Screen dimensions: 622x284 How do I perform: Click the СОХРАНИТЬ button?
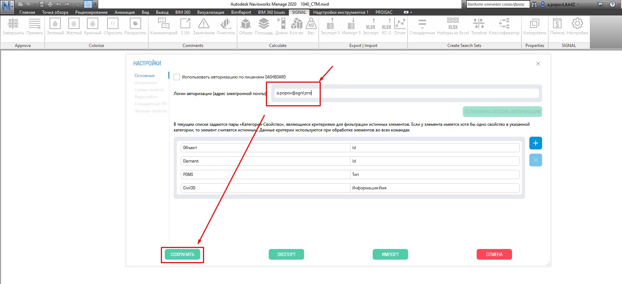[x=182, y=254]
